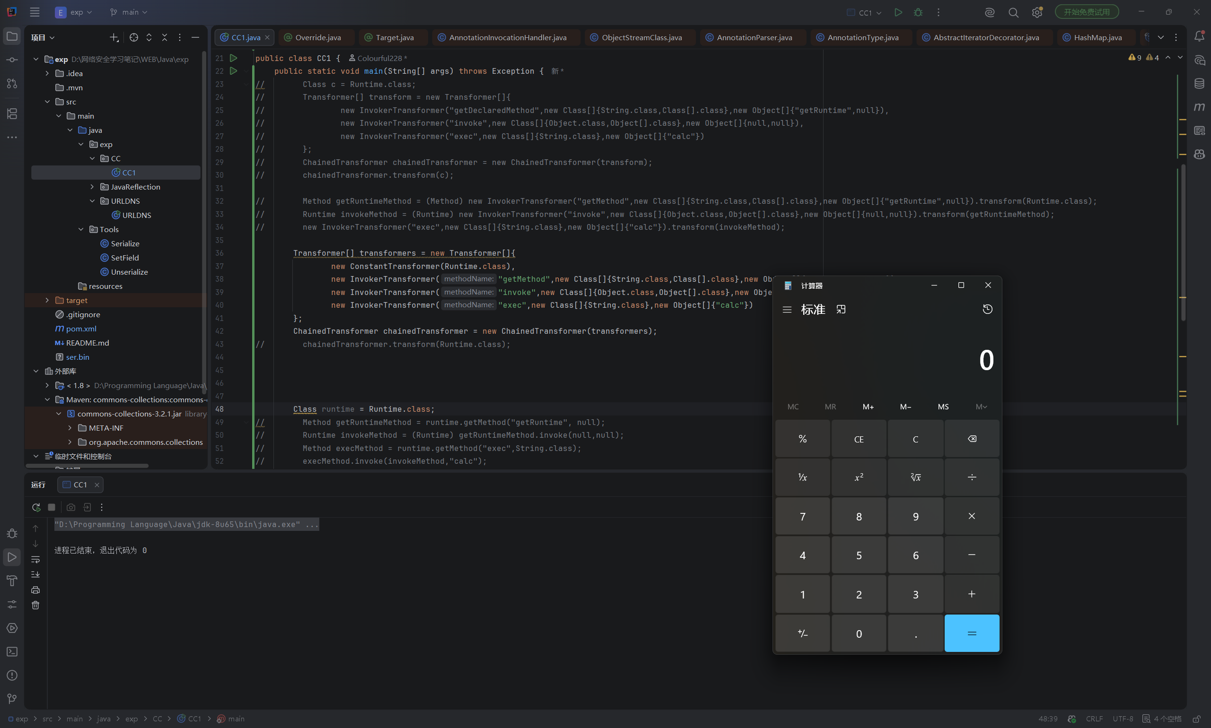The width and height of the screenshot is (1211, 728).
Task: Collapse all project tree nodes
Action: tap(165, 37)
